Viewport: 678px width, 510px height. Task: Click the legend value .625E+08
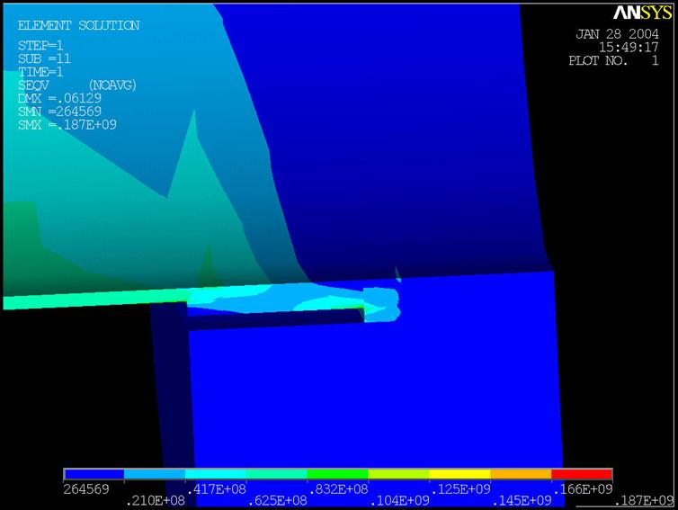277,501
